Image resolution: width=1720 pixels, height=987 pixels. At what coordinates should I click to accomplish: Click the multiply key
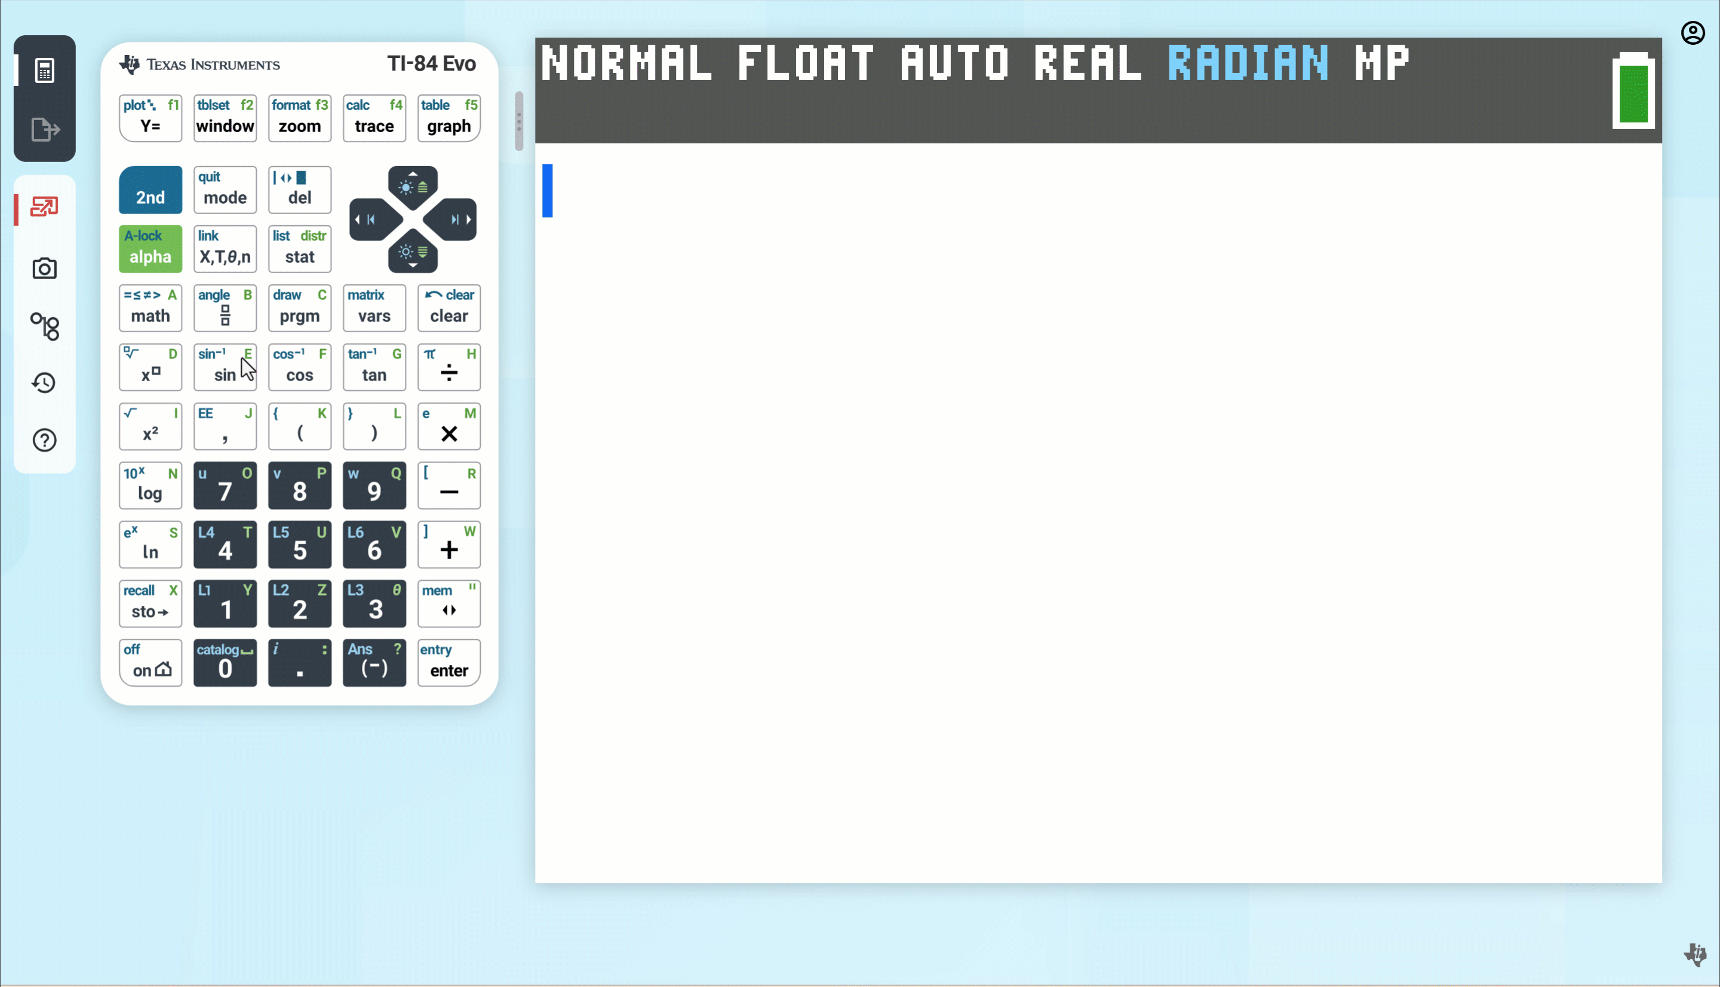[x=449, y=427]
